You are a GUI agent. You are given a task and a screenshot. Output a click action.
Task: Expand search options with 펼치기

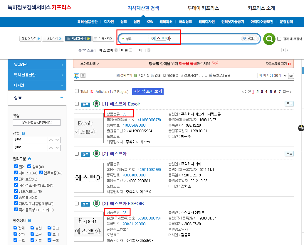coord(250,38)
